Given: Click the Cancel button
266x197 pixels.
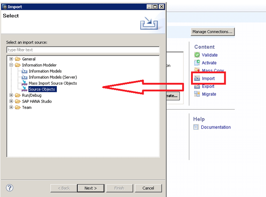Looking at the screenshot, I should (148, 188).
